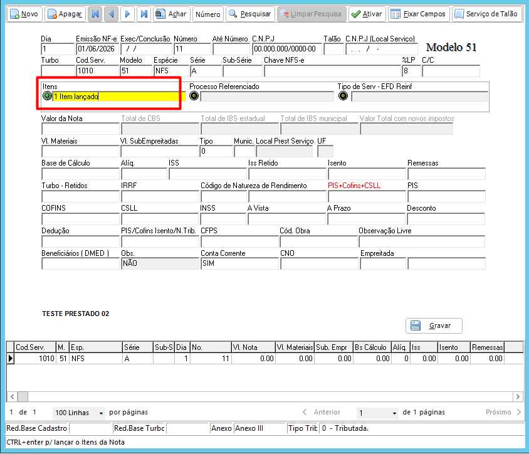Screen dimensions: 529x454
Task: Open the Achar search tool
Action: (172, 14)
